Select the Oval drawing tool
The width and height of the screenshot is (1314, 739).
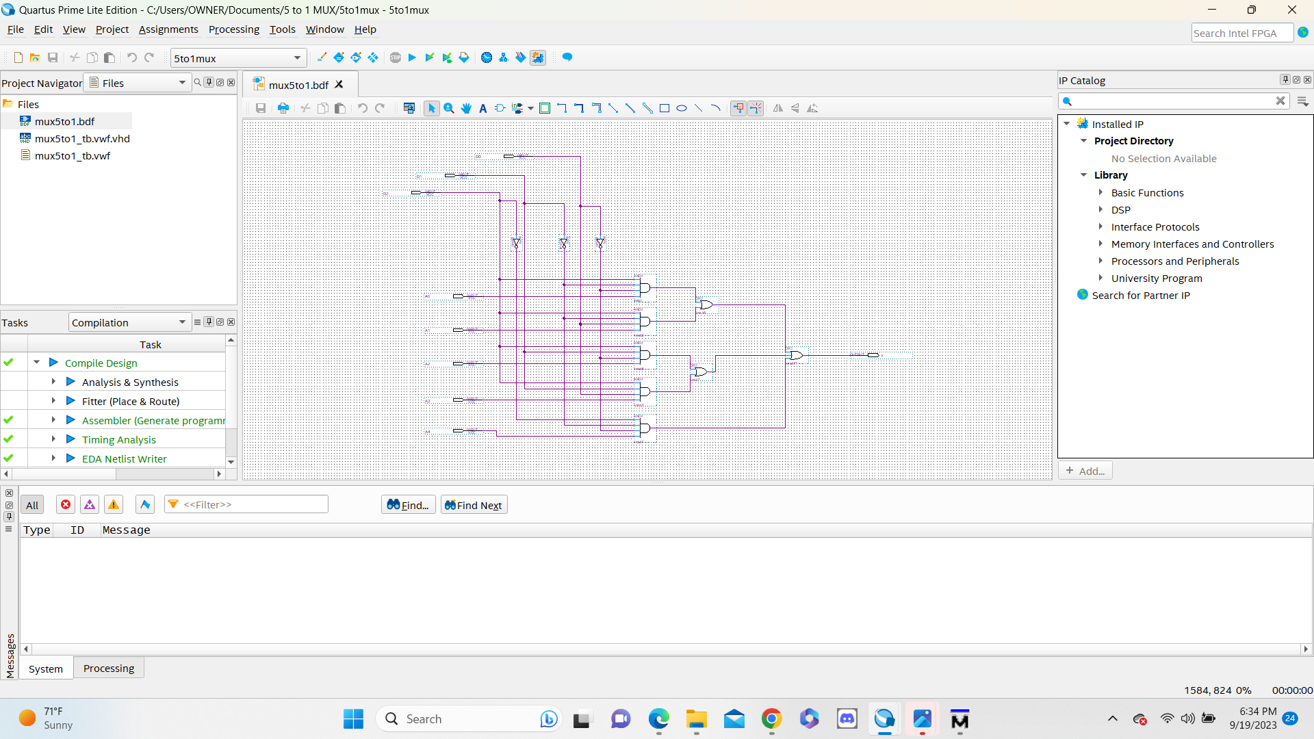click(682, 108)
